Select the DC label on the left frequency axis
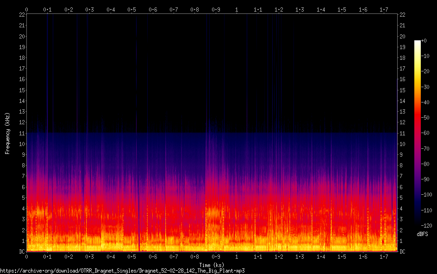437x274 pixels. [21, 252]
